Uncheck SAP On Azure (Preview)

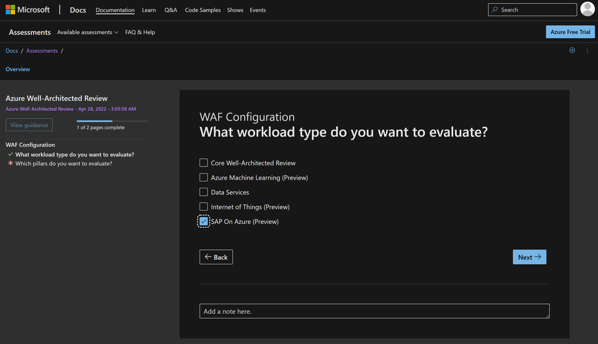pyautogui.click(x=204, y=221)
